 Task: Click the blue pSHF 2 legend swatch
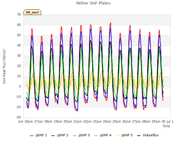pyautogui.click(x=53, y=136)
